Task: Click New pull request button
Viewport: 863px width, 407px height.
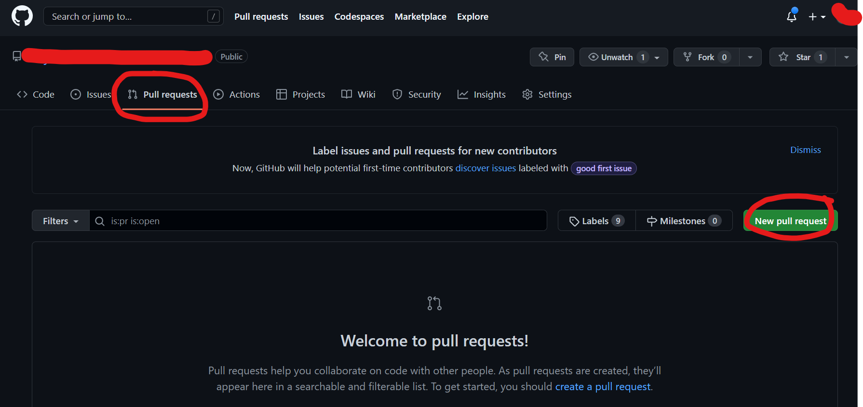Action: click(791, 221)
